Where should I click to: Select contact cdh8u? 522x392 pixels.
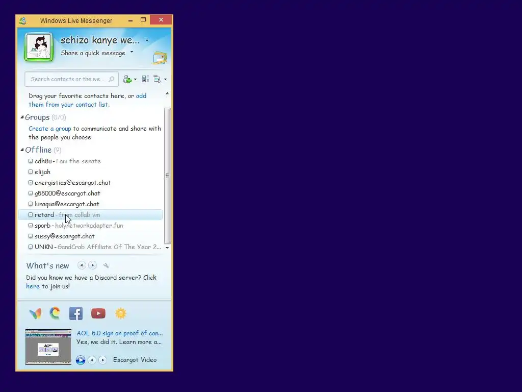pyautogui.click(x=91, y=161)
